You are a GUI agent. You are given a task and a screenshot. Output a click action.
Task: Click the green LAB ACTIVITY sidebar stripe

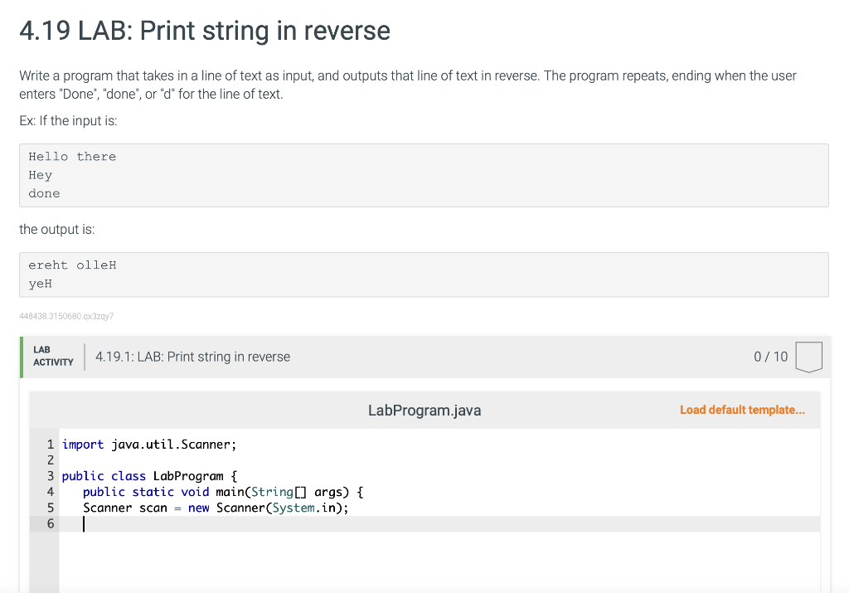pyautogui.click(x=21, y=357)
